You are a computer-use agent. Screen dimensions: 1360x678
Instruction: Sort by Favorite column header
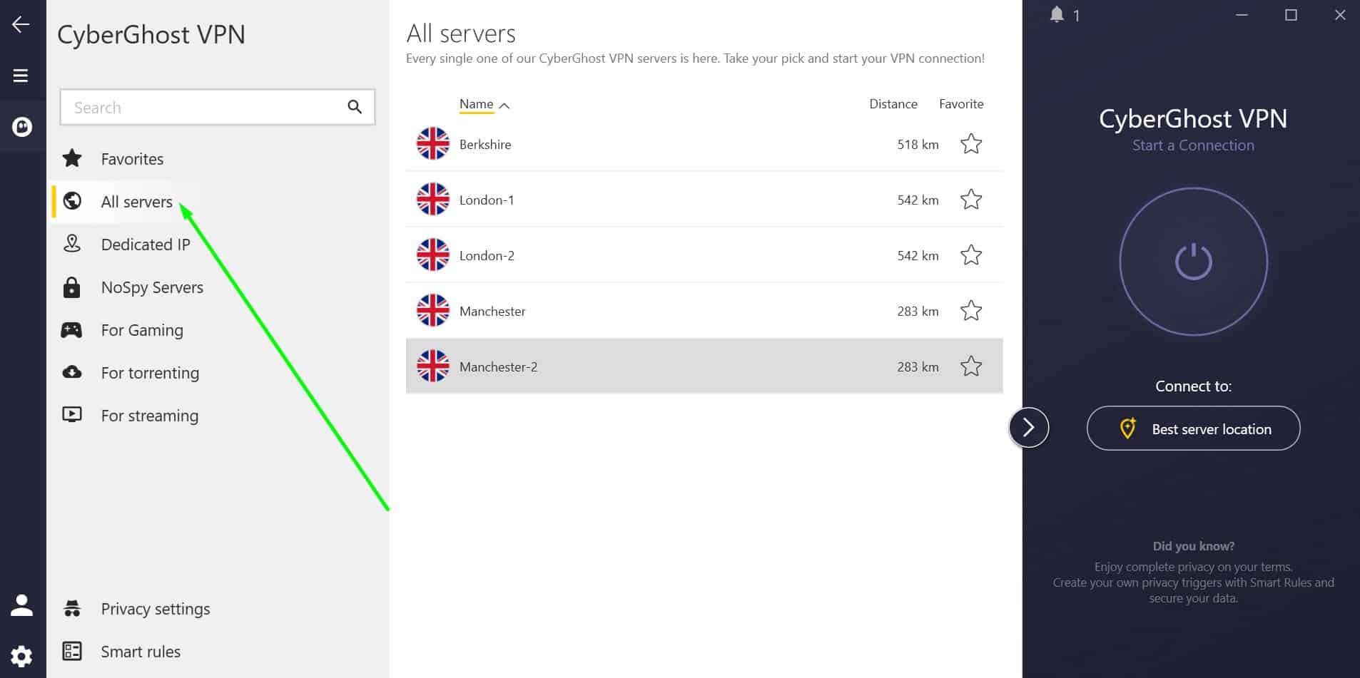tap(961, 104)
